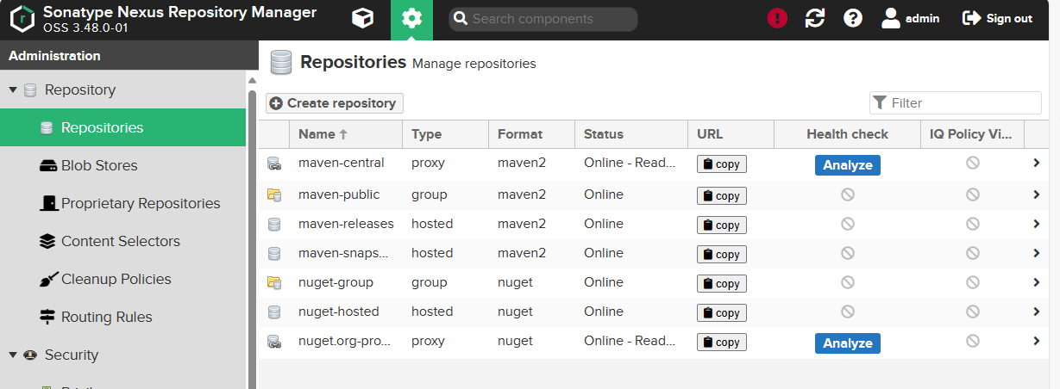The width and height of the screenshot is (1060, 389).
Task: Click the Blob Stores drive icon
Action: 47,165
